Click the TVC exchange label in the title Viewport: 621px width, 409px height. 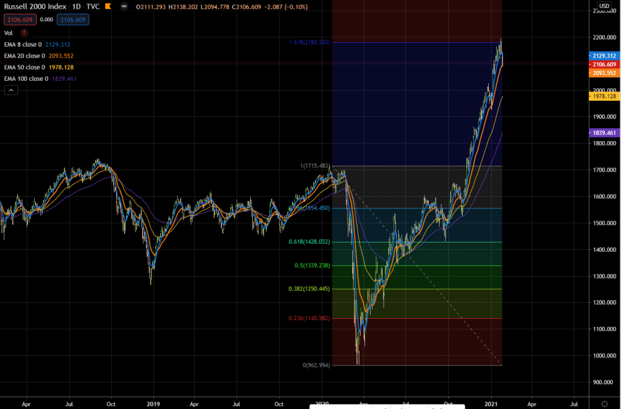tap(94, 7)
